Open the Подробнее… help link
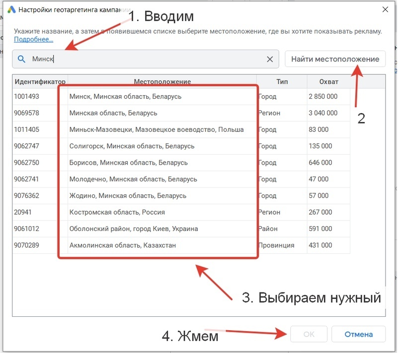401x353 pixels. point(33,39)
